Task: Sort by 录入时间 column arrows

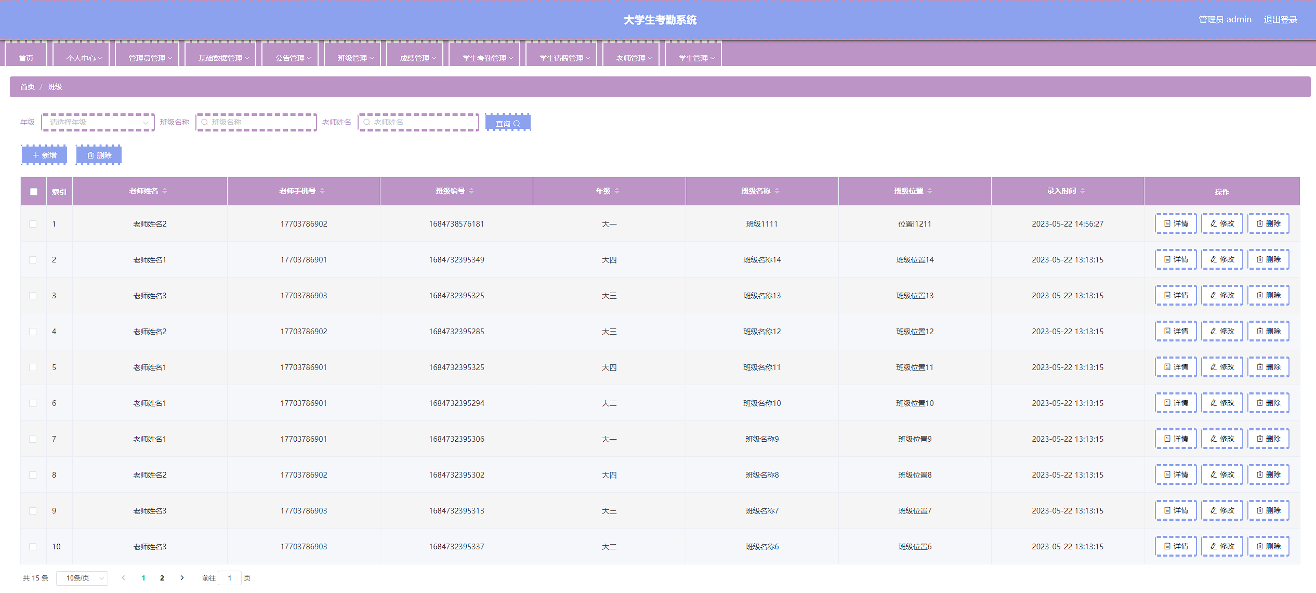Action: tap(1083, 191)
